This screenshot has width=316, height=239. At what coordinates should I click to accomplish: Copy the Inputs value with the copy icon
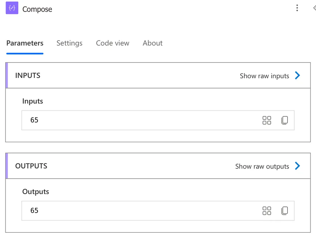(284, 120)
